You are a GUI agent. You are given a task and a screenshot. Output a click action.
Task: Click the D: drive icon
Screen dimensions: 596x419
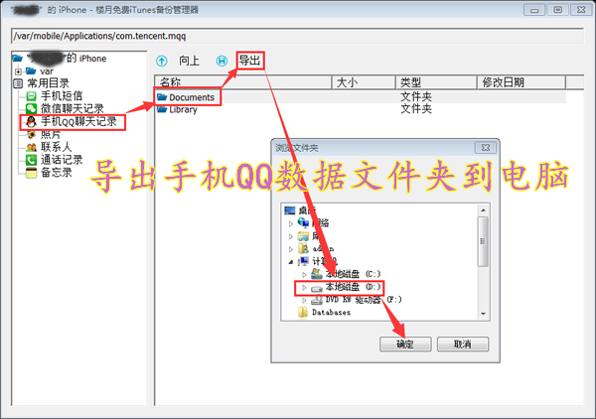(x=317, y=288)
